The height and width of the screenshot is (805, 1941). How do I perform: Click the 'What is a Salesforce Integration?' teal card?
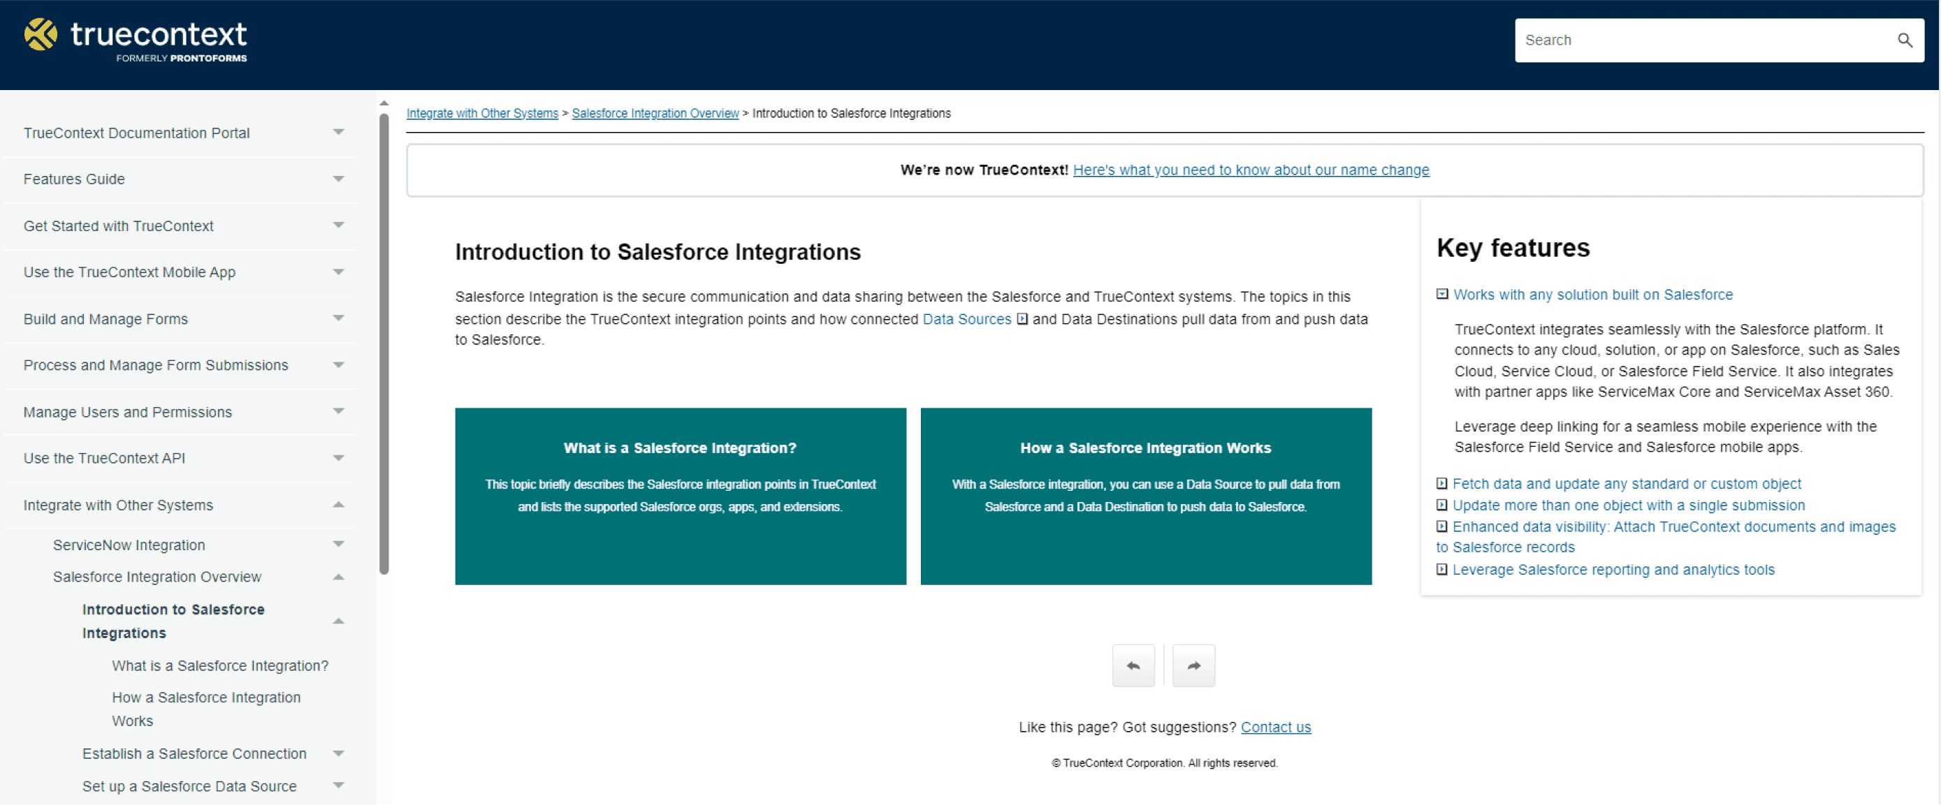pos(680,496)
